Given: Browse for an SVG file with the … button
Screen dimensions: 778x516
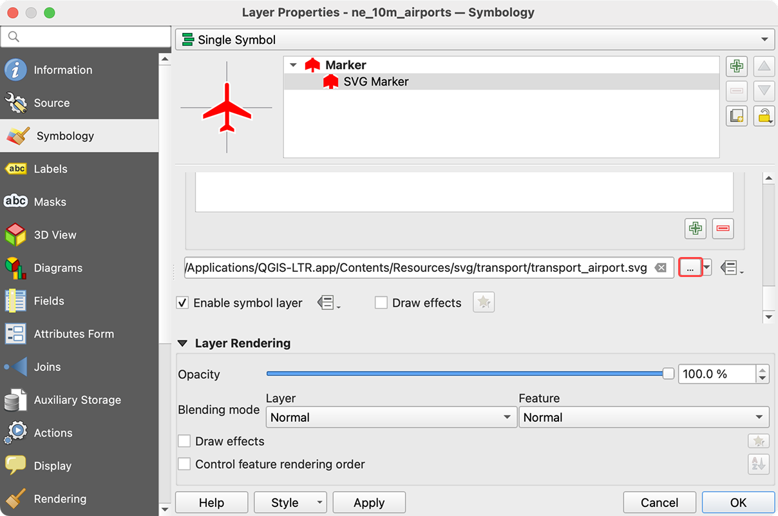Looking at the screenshot, I should (x=690, y=268).
